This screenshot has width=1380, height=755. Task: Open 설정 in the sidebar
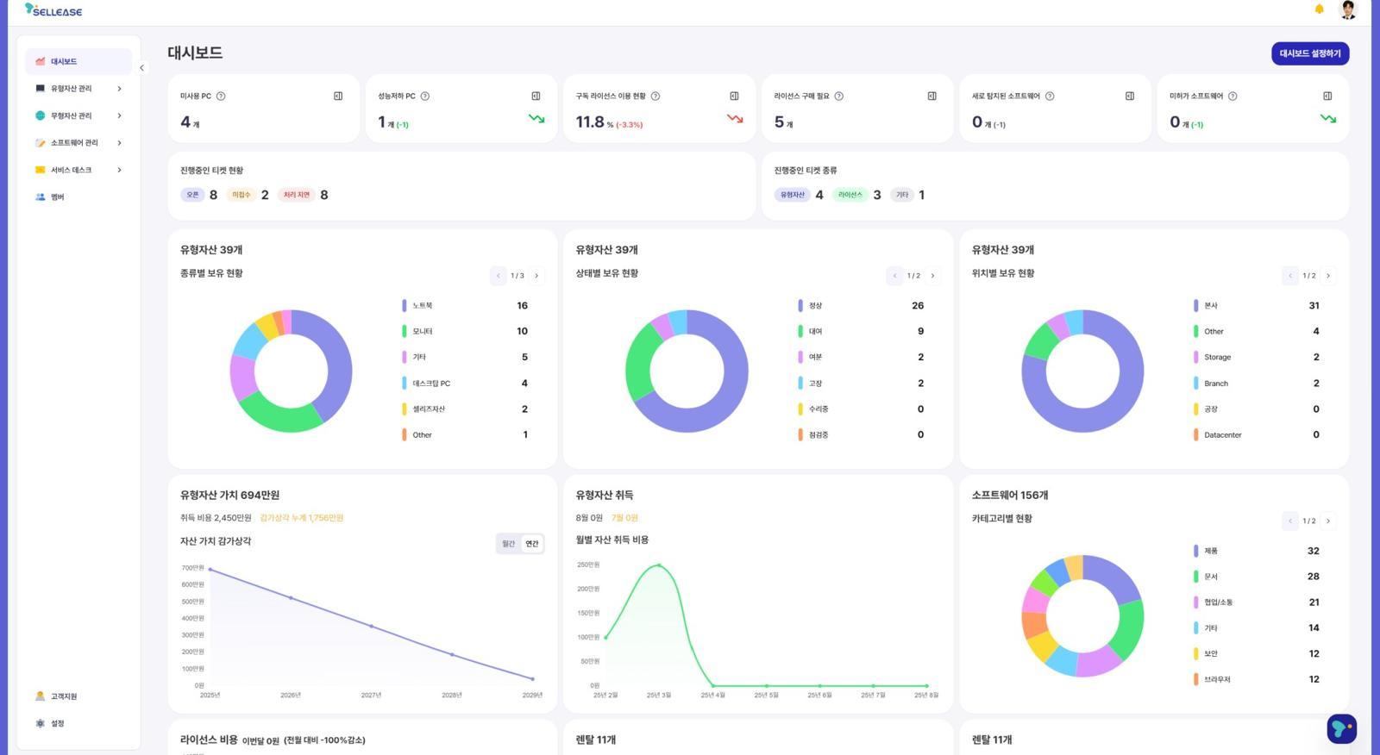point(57,724)
